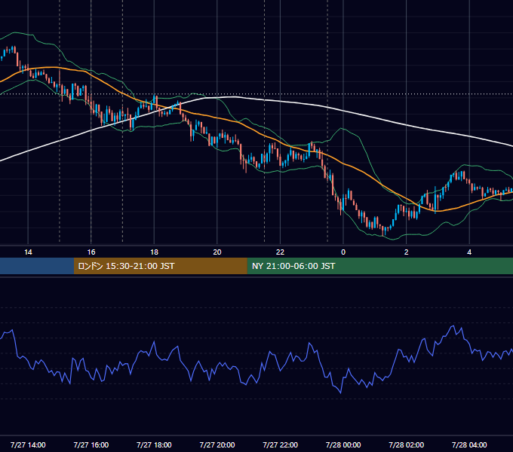Click the 7/27 14:00 time label
This screenshot has height=452, width=513.
click(28, 444)
